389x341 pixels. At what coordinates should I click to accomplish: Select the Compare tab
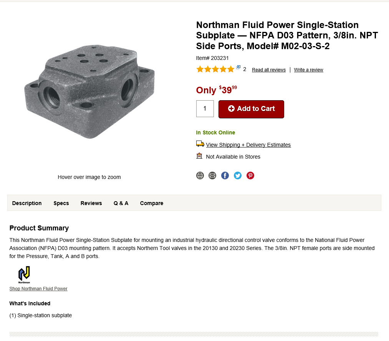pos(152,203)
